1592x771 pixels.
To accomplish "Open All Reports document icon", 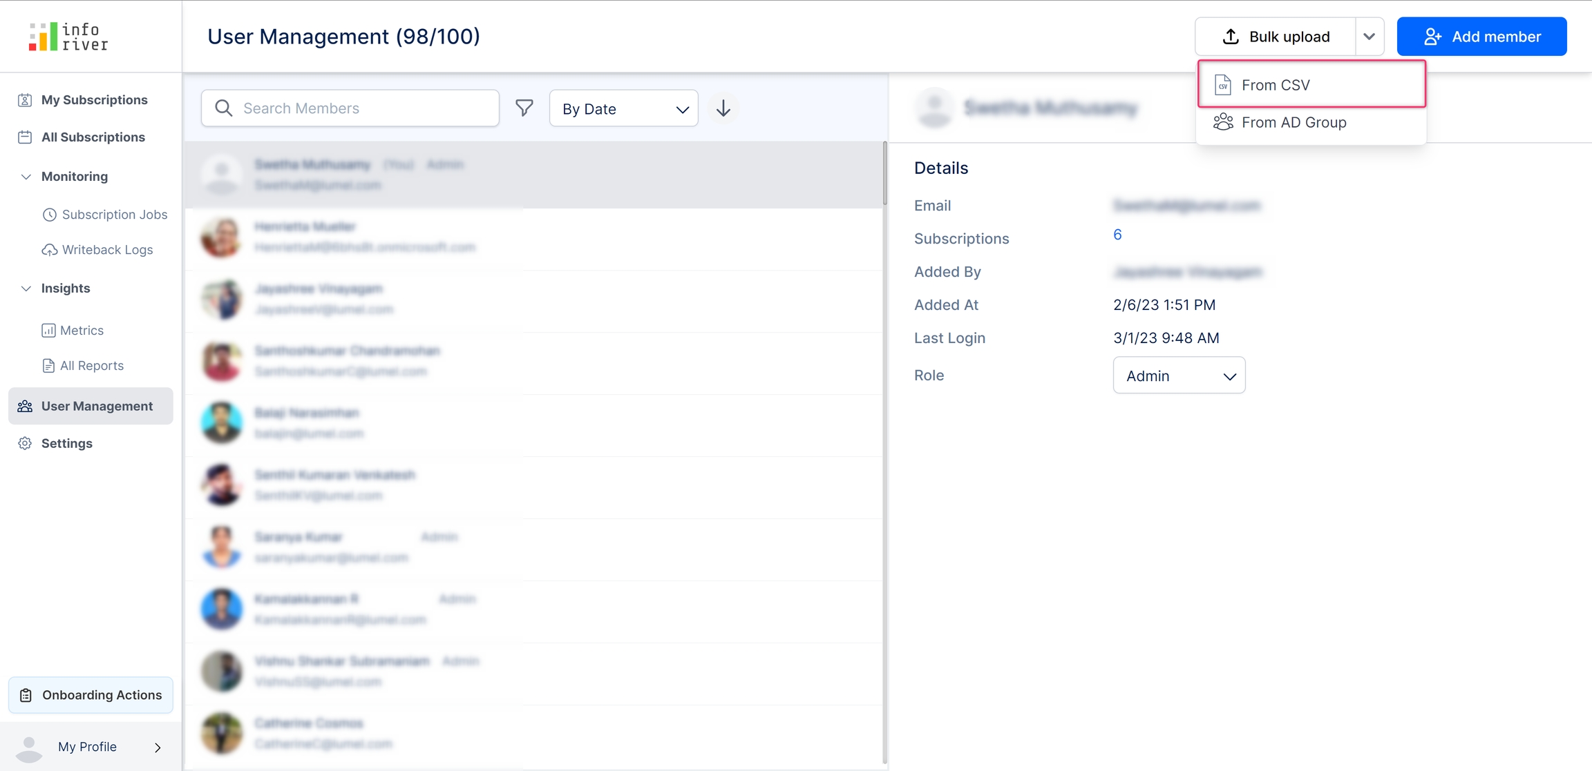I will coord(48,366).
